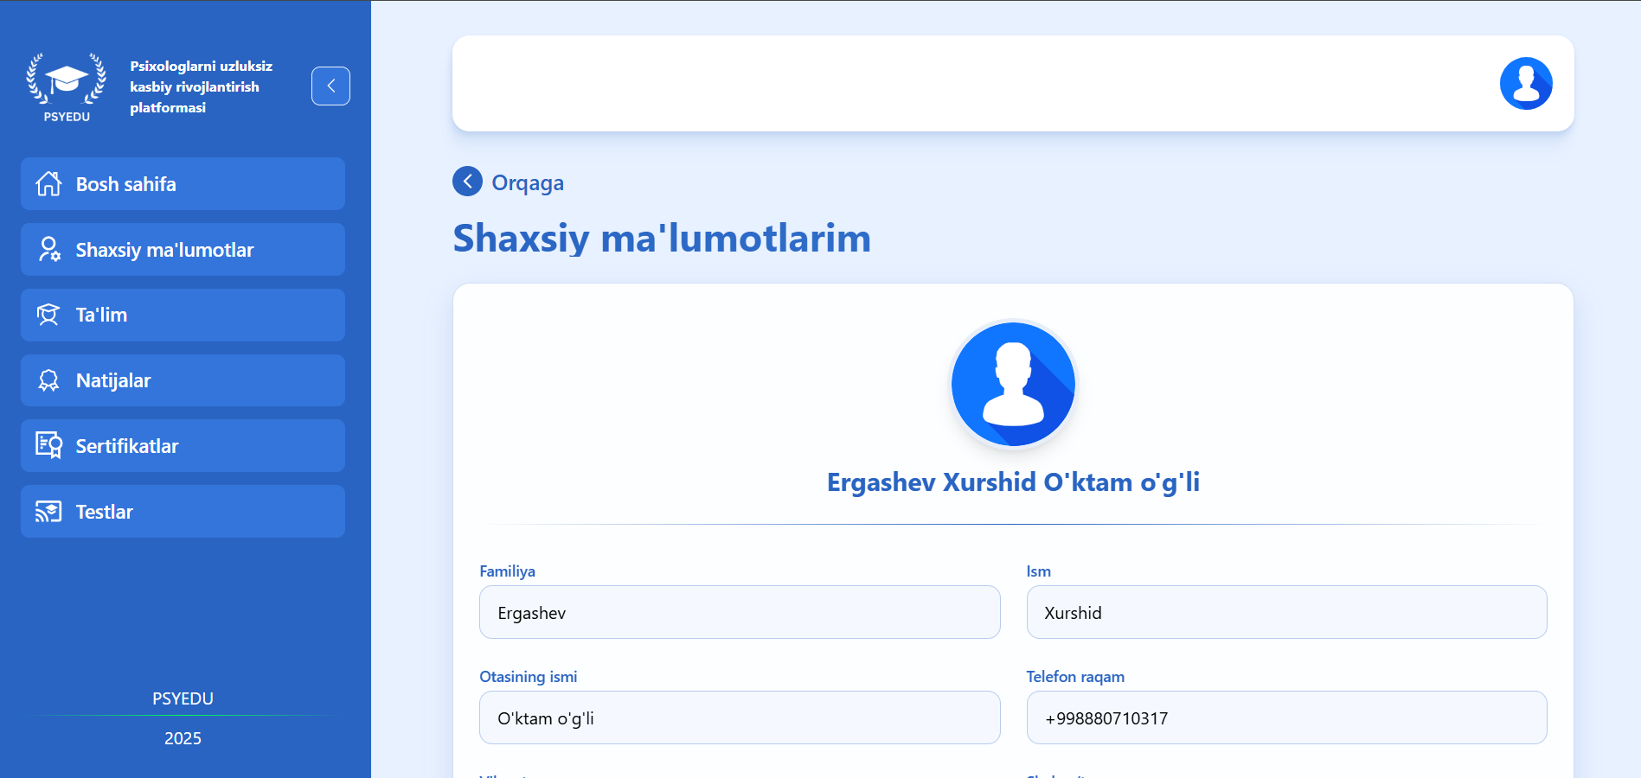Image resolution: width=1641 pixels, height=778 pixels.
Task: Click the Telefon raqam input field
Action: [1285, 717]
